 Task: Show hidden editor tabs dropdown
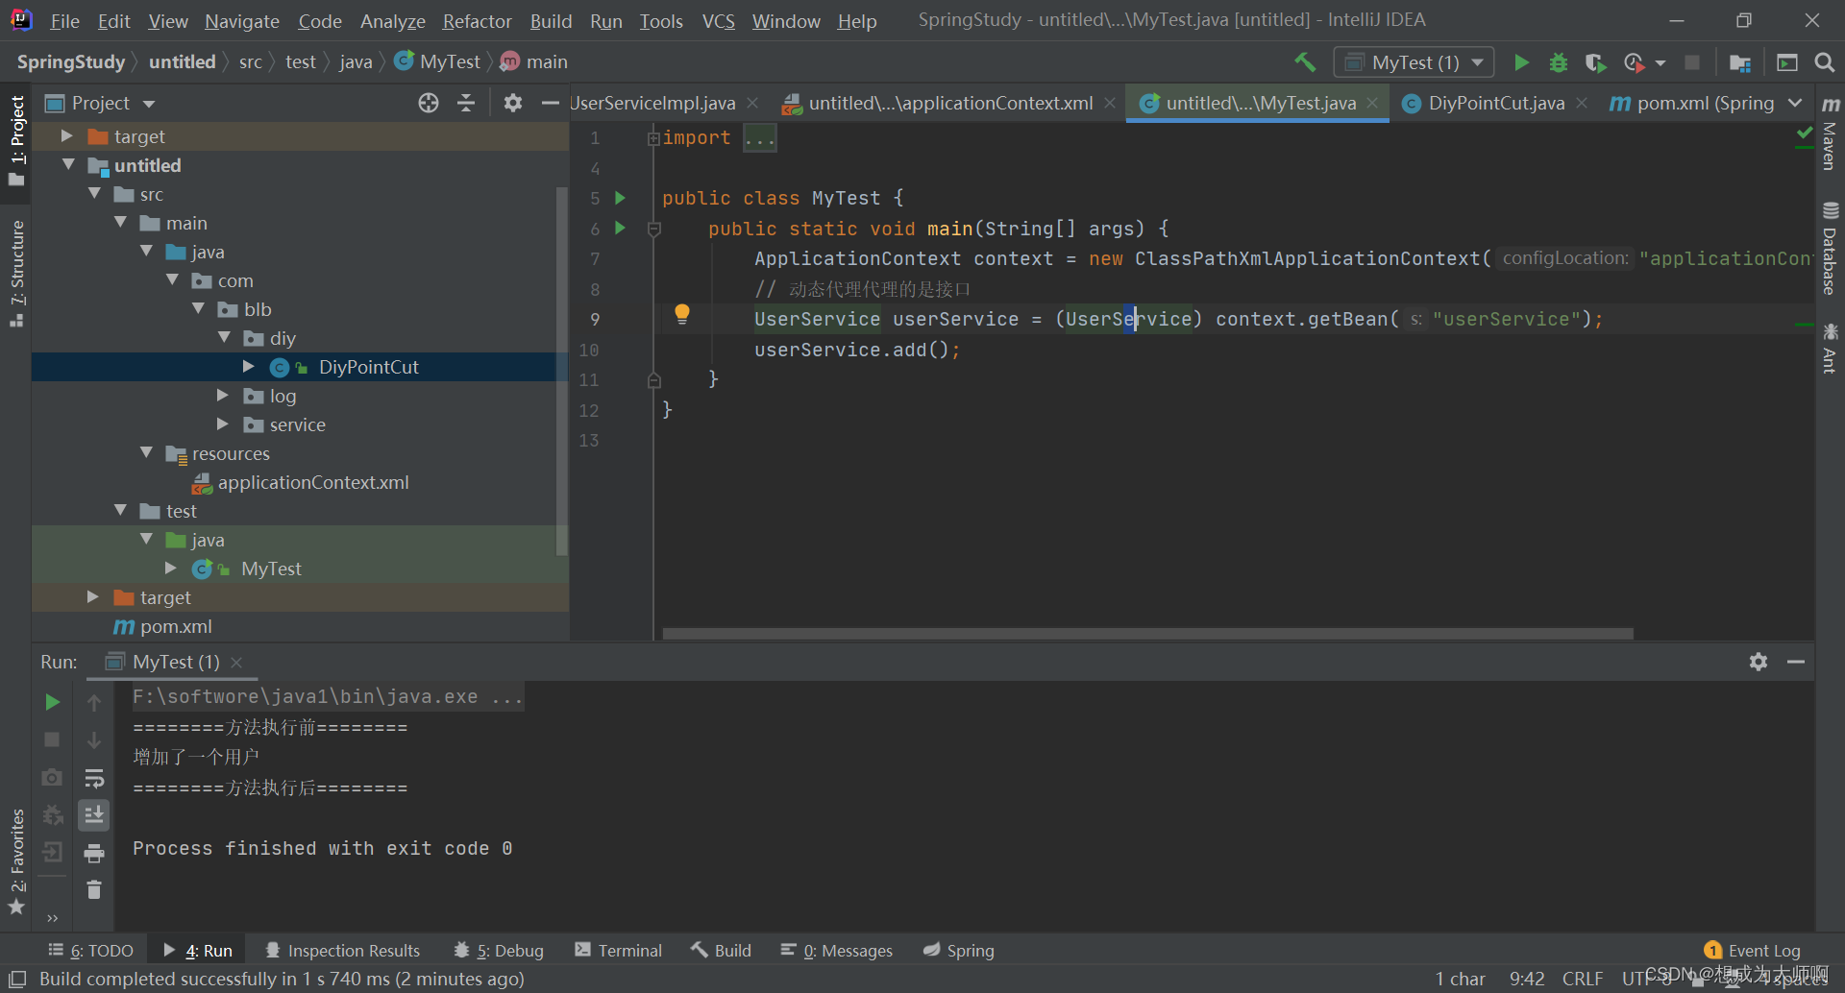pos(1795,103)
